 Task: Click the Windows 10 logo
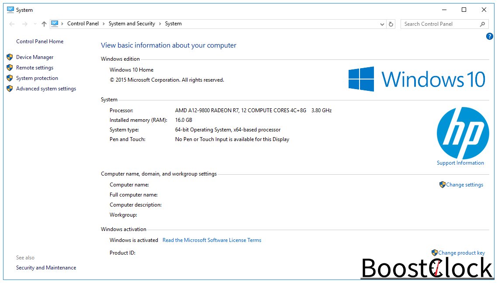click(417, 79)
